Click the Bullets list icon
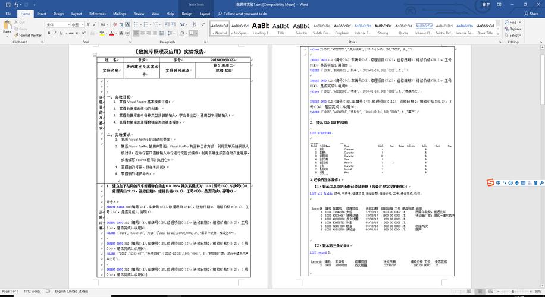This screenshot has width=545, height=297. [x=136, y=24]
